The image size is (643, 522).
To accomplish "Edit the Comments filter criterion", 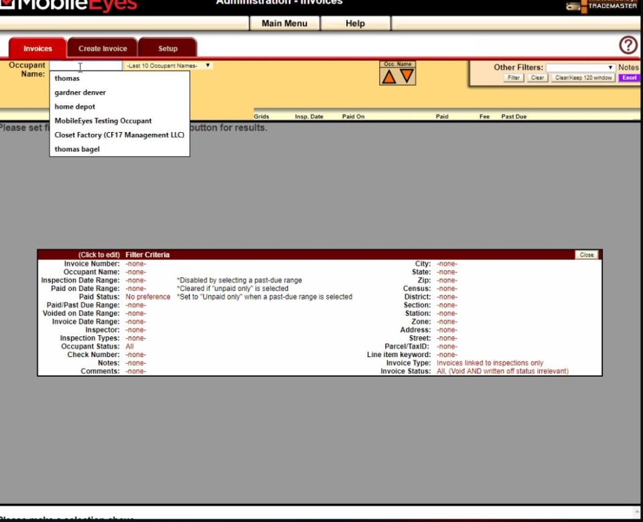I will (x=136, y=371).
